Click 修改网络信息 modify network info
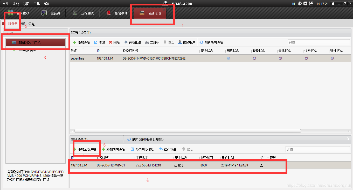This screenshot has height=190, width=353. click(142, 149)
